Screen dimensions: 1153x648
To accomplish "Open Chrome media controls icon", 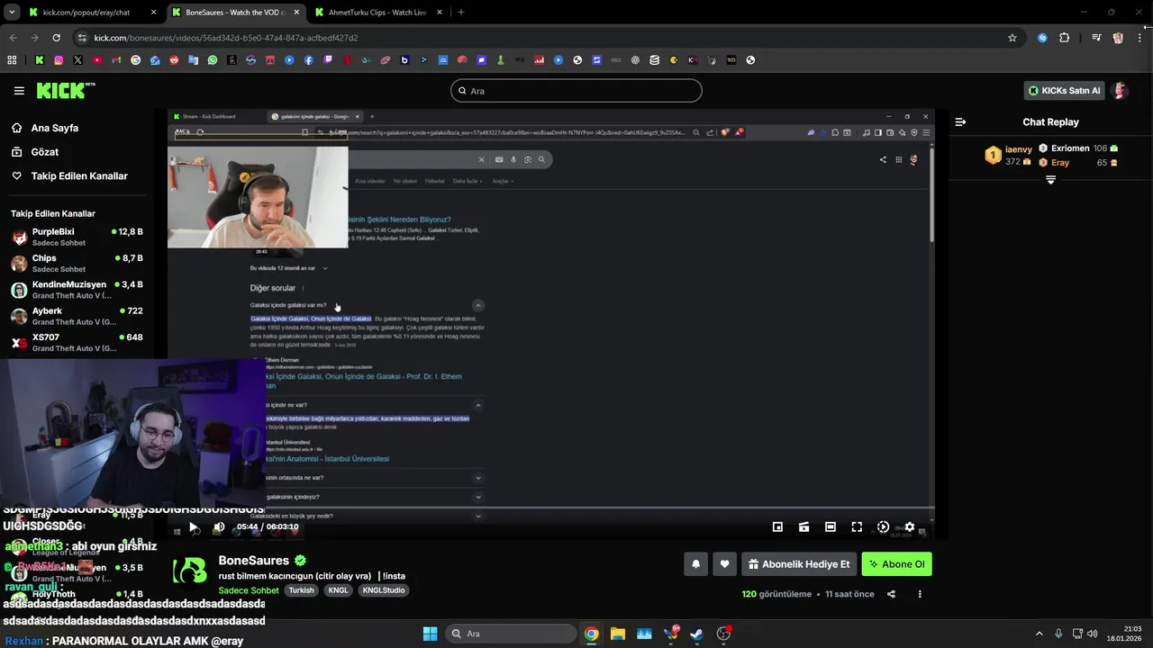I will (1096, 38).
